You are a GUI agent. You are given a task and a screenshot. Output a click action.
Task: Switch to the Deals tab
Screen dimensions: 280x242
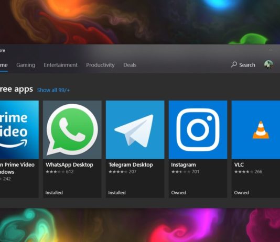tap(130, 65)
